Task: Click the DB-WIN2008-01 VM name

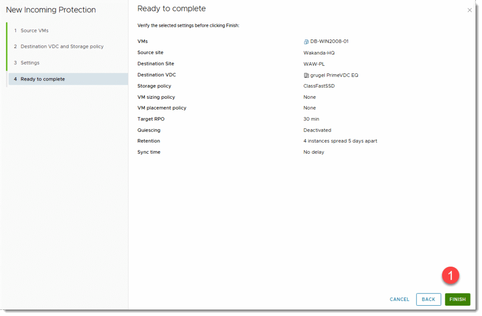Action: click(x=329, y=41)
